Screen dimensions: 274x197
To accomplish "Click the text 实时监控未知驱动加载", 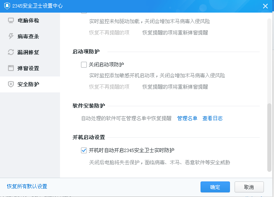I will coord(114,21).
